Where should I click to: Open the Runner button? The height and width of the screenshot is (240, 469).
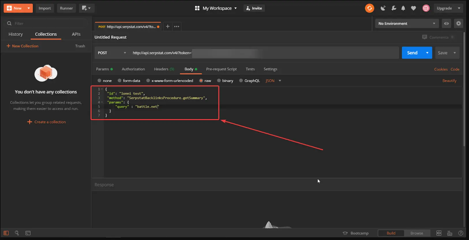point(66,8)
